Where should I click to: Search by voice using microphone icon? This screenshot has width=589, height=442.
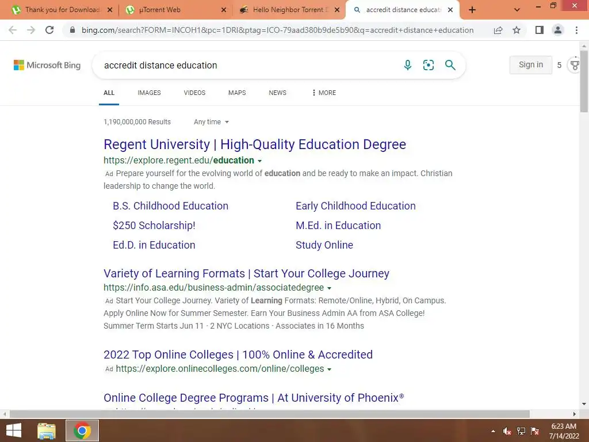coord(408,65)
